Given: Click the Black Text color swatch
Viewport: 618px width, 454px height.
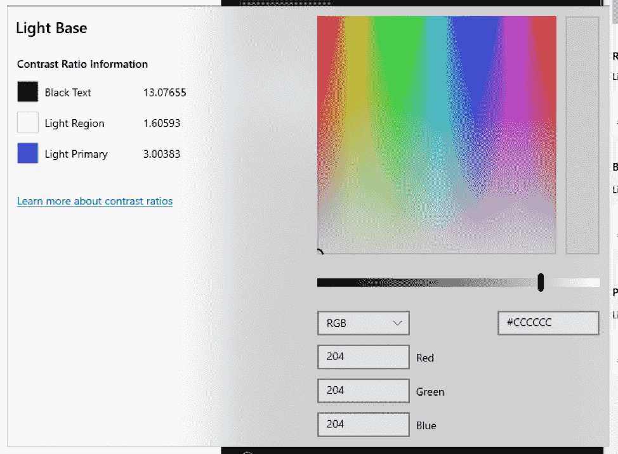Looking at the screenshot, I should [27, 92].
